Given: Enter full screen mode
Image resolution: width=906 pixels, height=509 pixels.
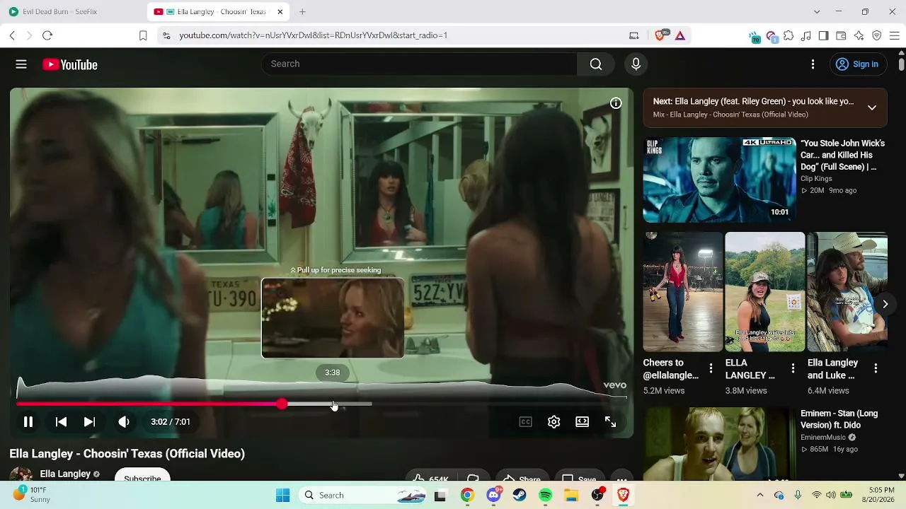Looking at the screenshot, I should tap(610, 422).
